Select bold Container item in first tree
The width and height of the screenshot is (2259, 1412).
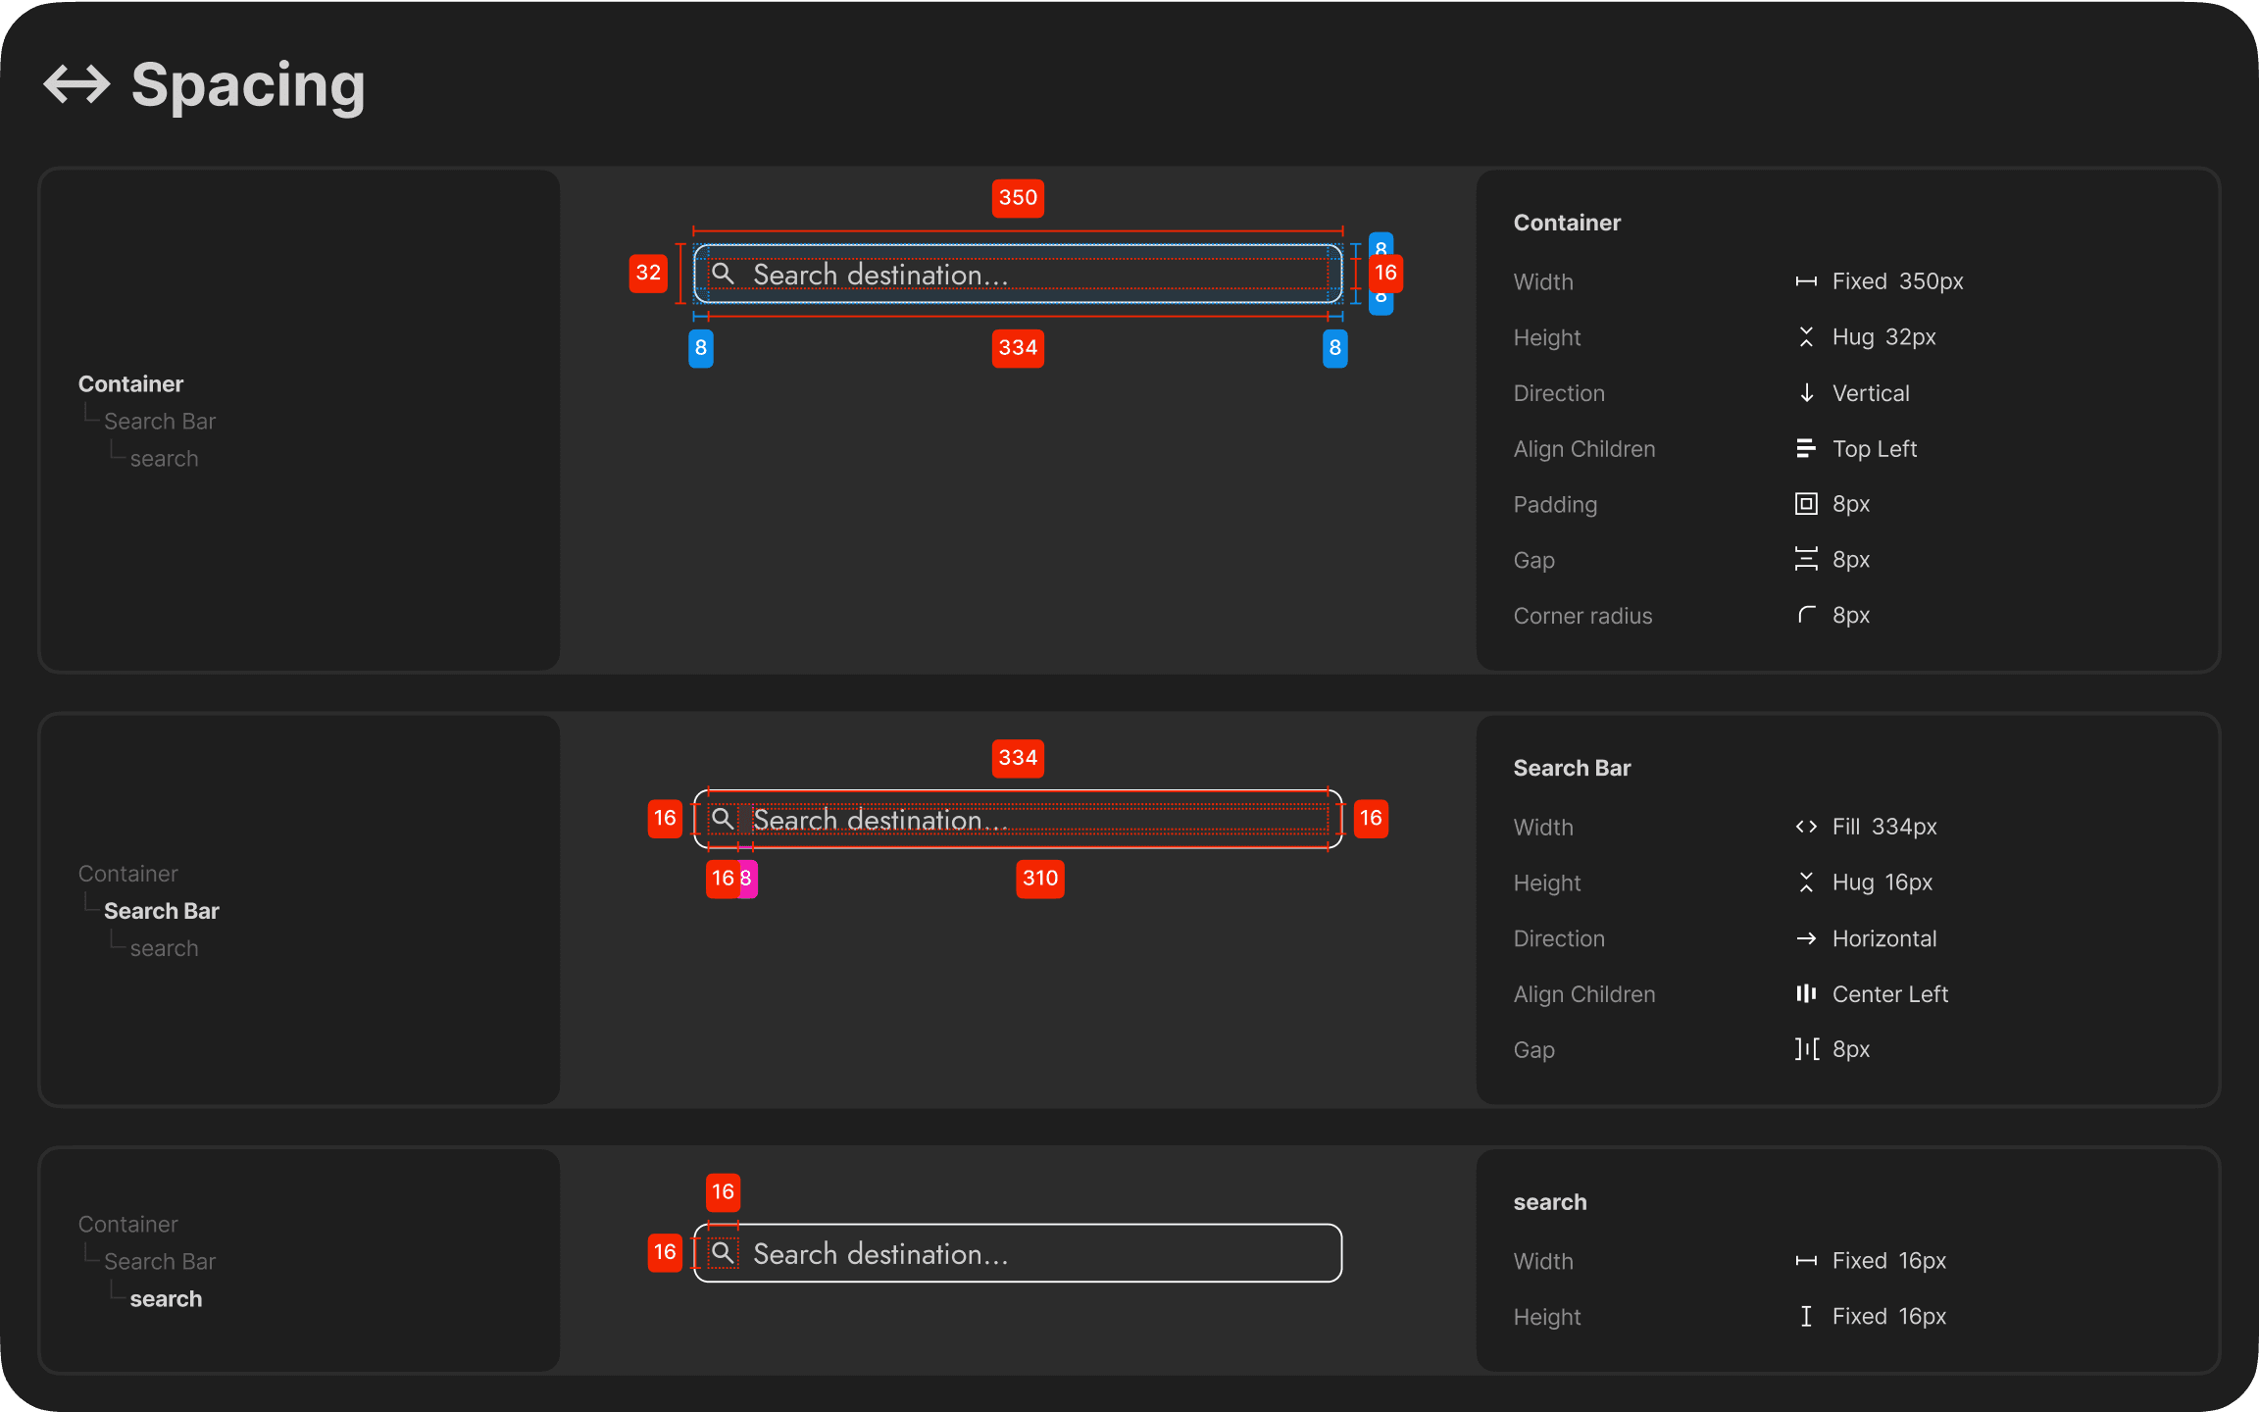[x=130, y=383]
